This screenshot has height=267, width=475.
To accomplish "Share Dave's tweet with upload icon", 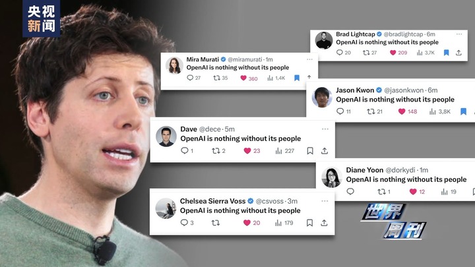I will tap(325, 150).
